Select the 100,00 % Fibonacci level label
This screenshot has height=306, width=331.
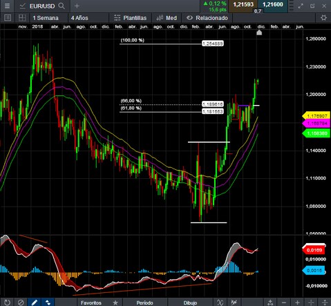[132, 40]
